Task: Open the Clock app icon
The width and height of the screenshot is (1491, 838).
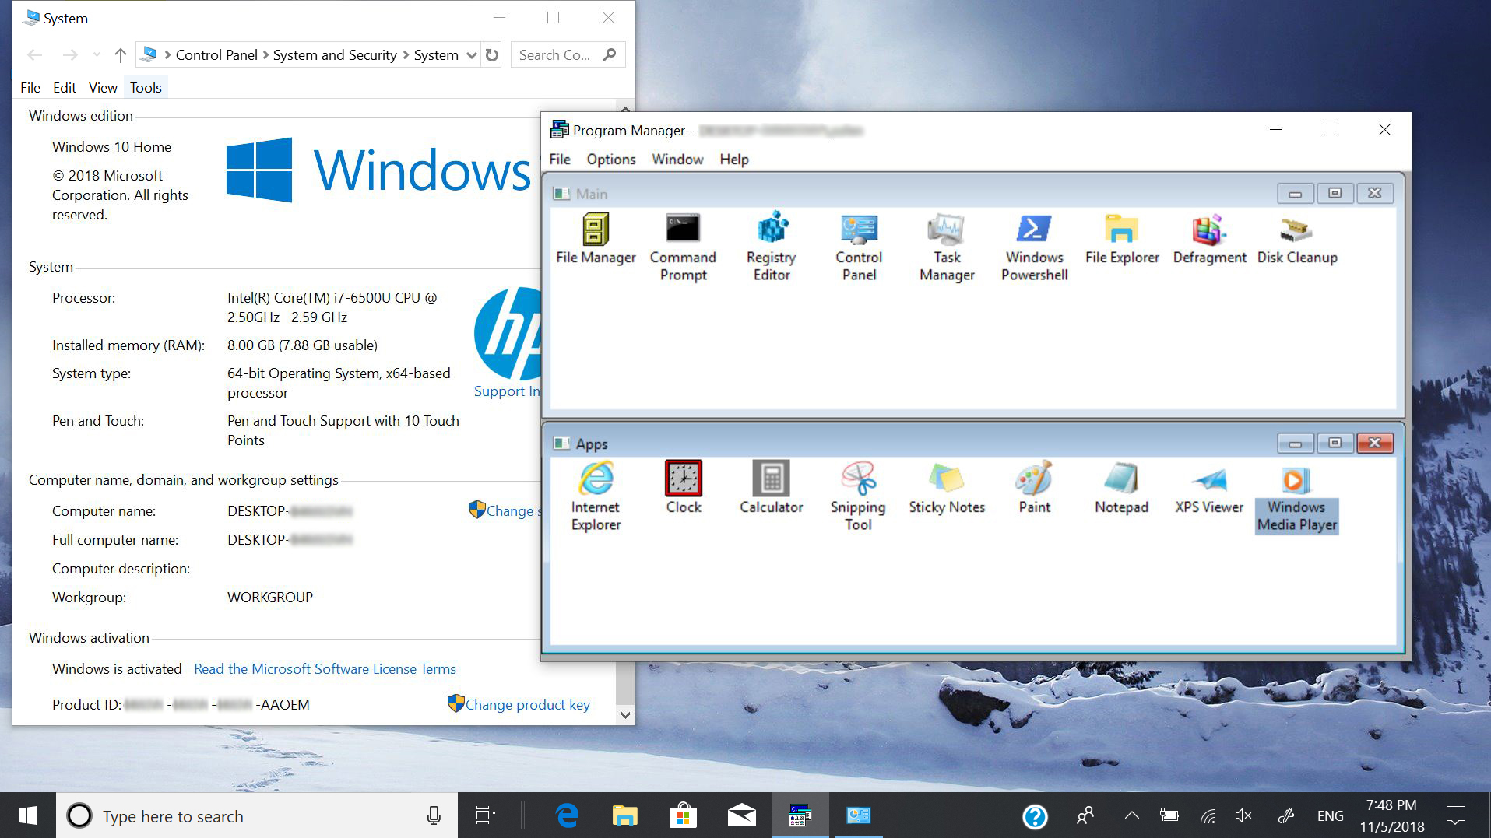Action: click(x=684, y=488)
